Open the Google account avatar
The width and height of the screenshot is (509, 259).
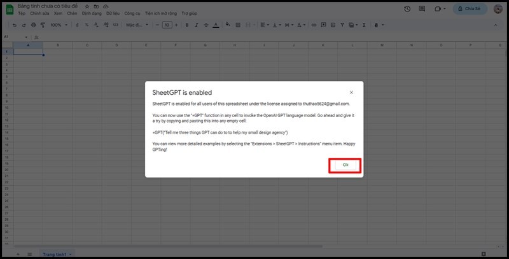[x=498, y=9]
